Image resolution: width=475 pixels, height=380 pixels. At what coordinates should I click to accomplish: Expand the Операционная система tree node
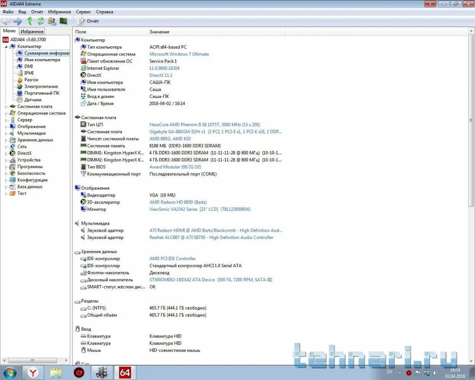pos(6,113)
